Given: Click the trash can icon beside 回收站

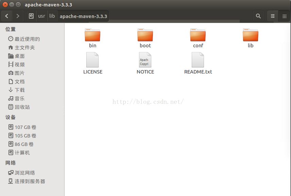Looking at the screenshot, I should tap(11, 107).
